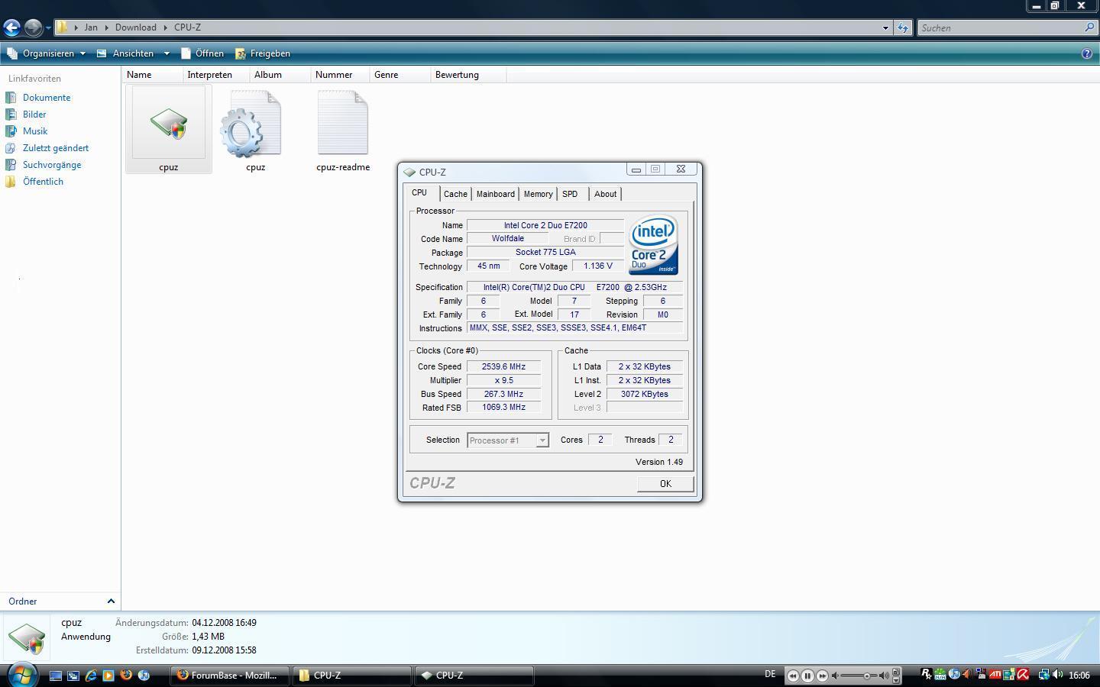
Task: Click the Freigeben toolbar button
Action: (x=263, y=53)
